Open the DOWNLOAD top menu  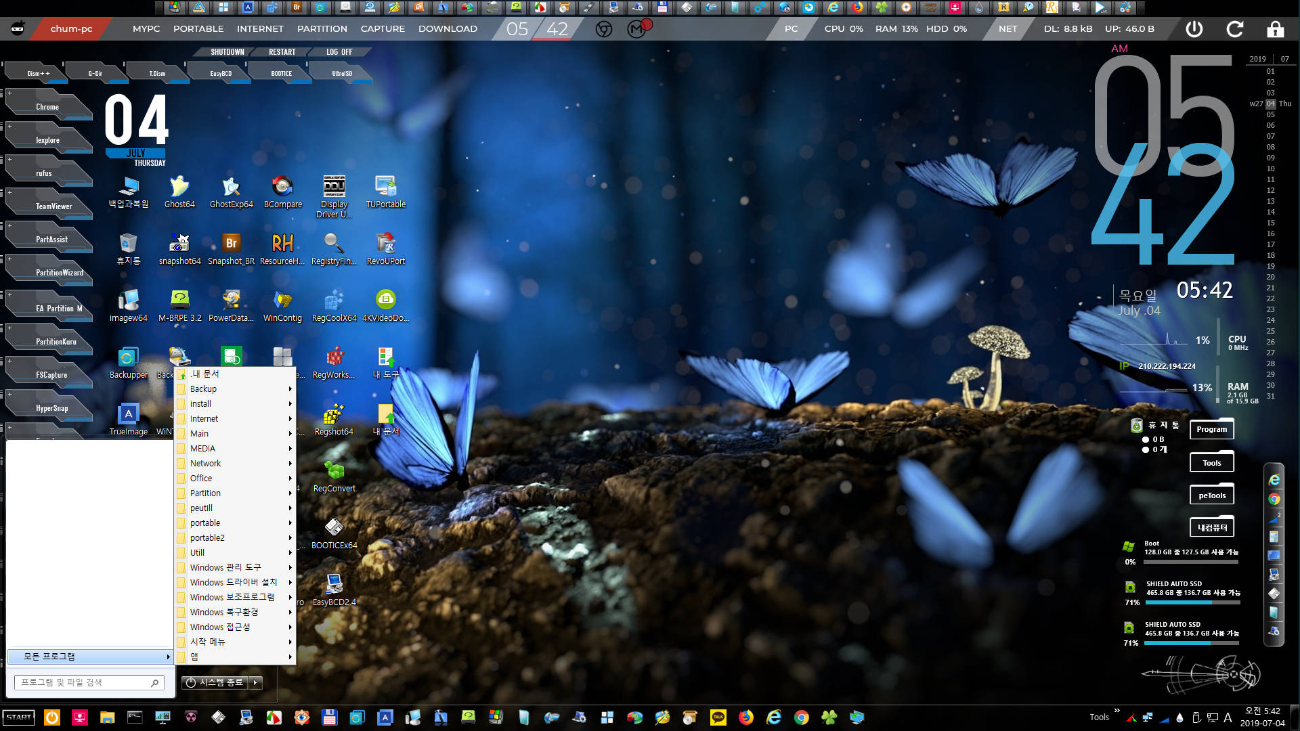pyautogui.click(x=448, y=28)
